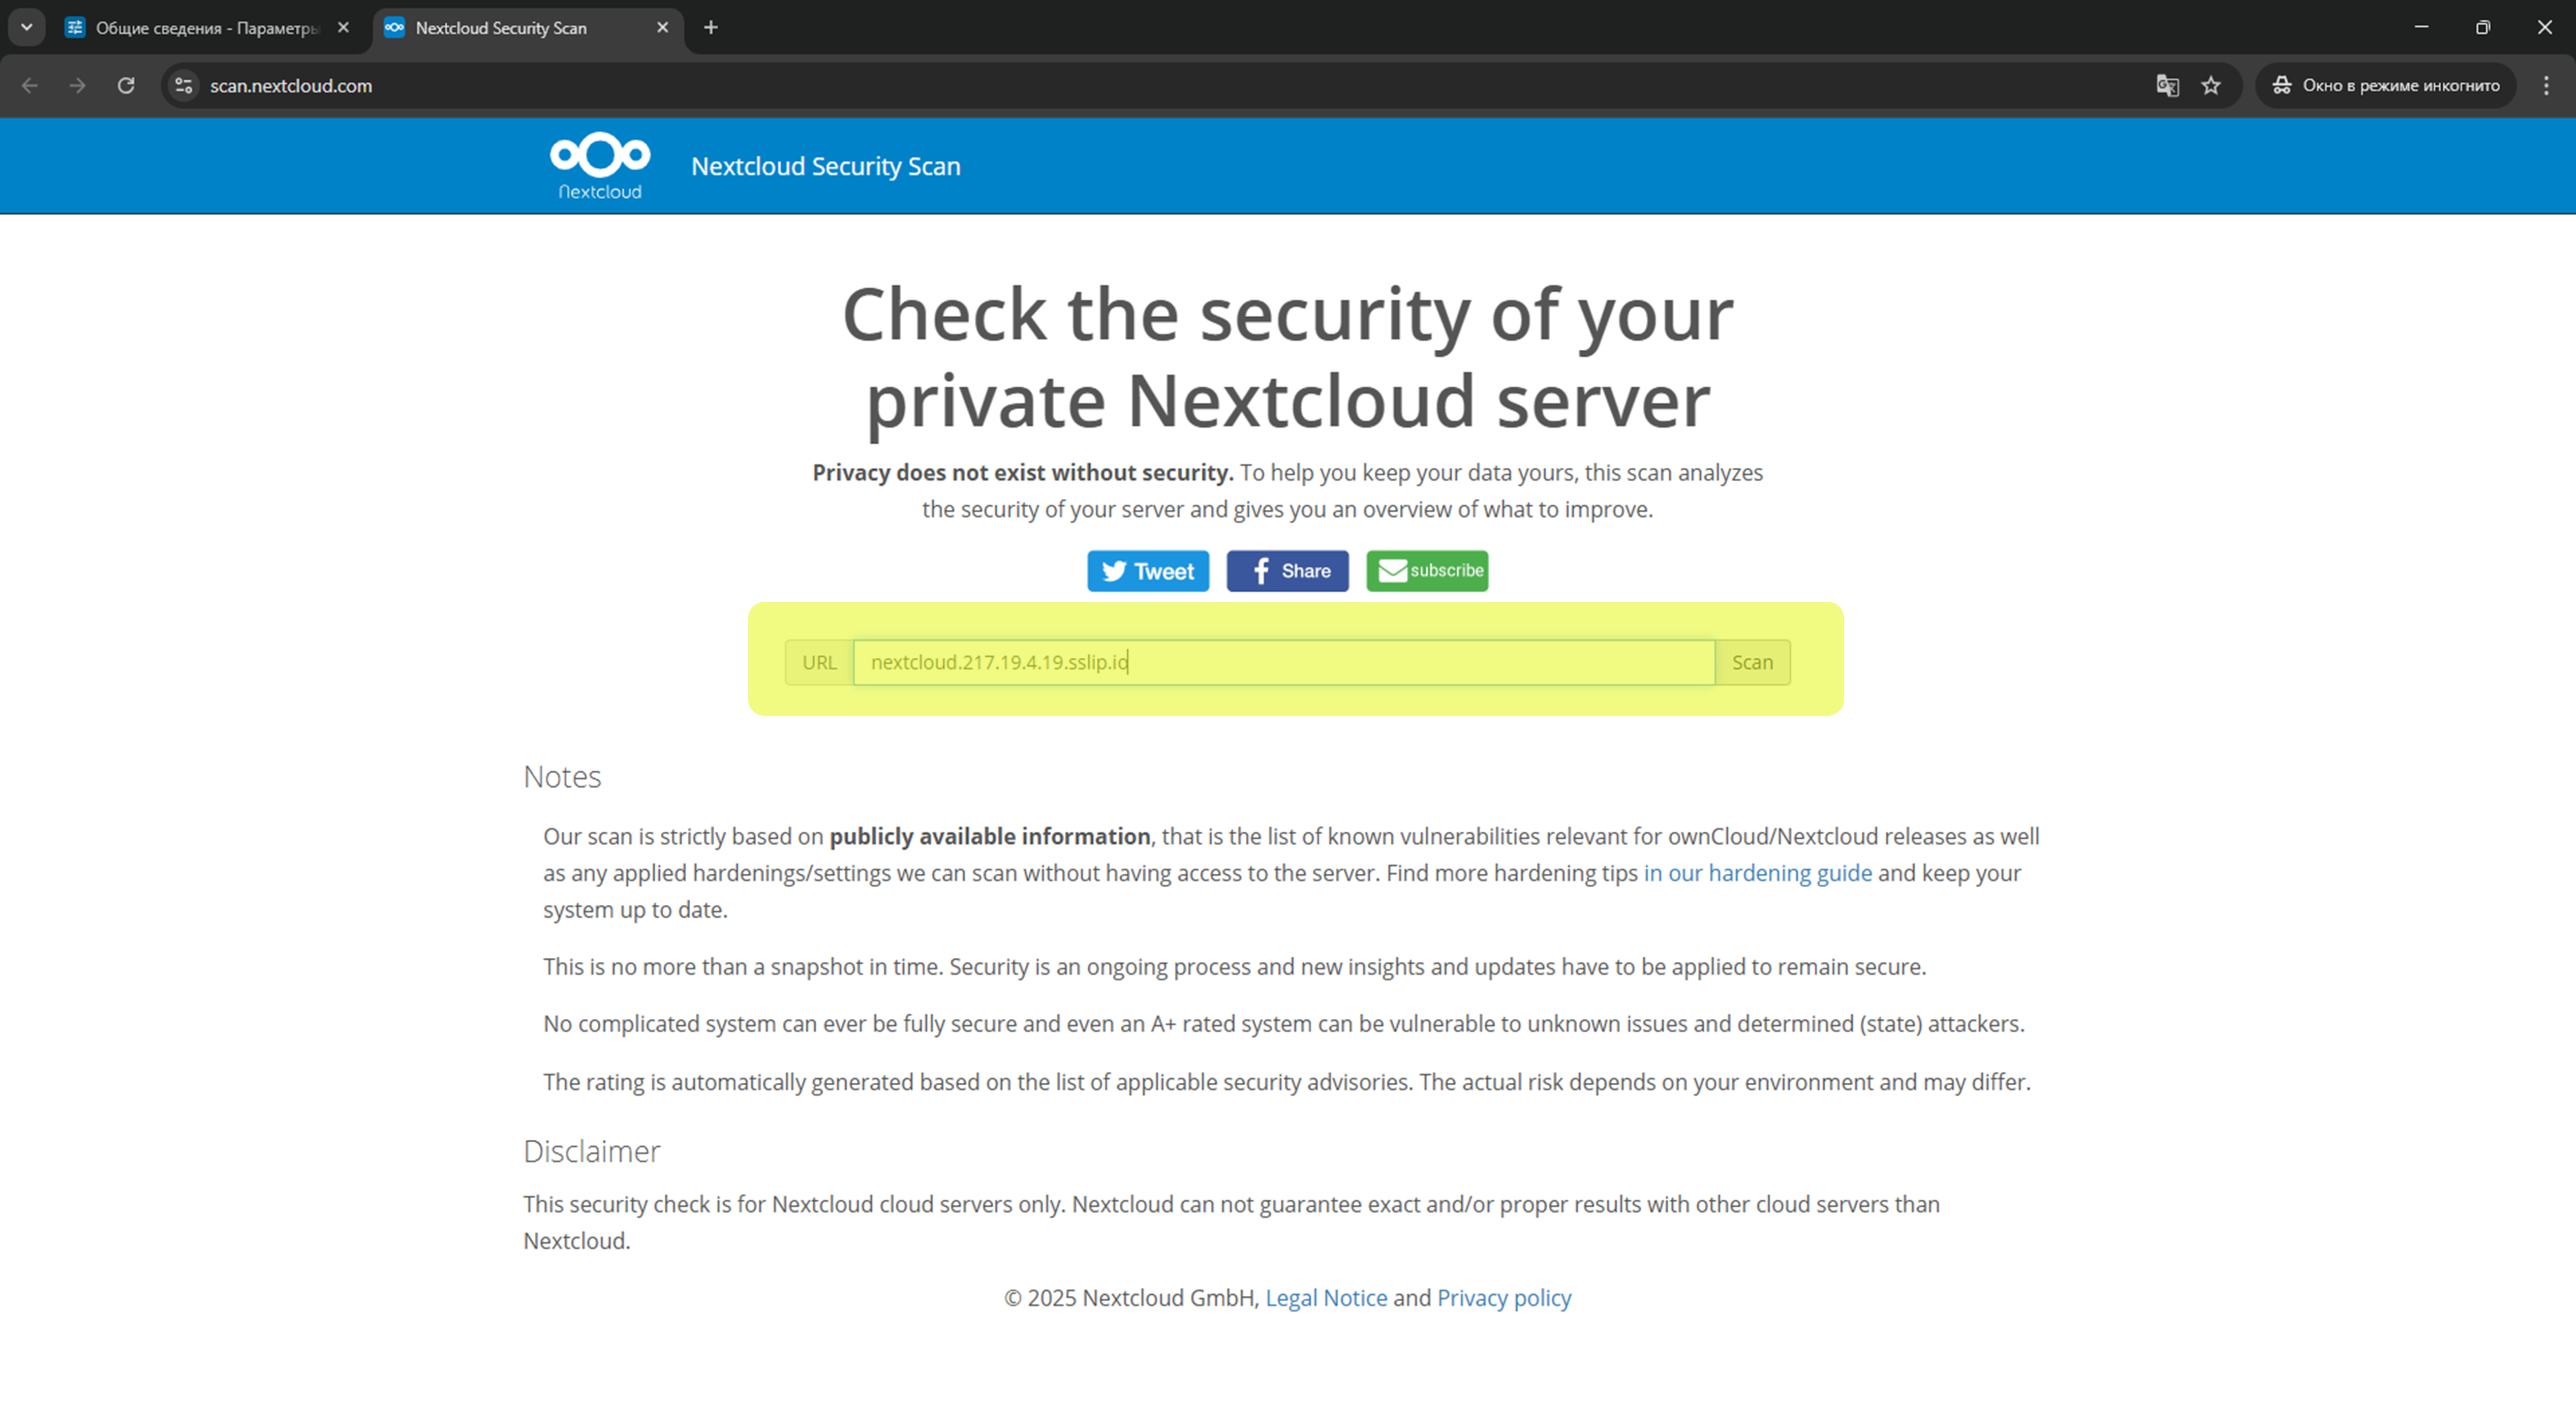The image size is (2576, 1401).
Task: Click the '© 2025 Nextcloud GmbH' text
Action: point(1130,1298)
